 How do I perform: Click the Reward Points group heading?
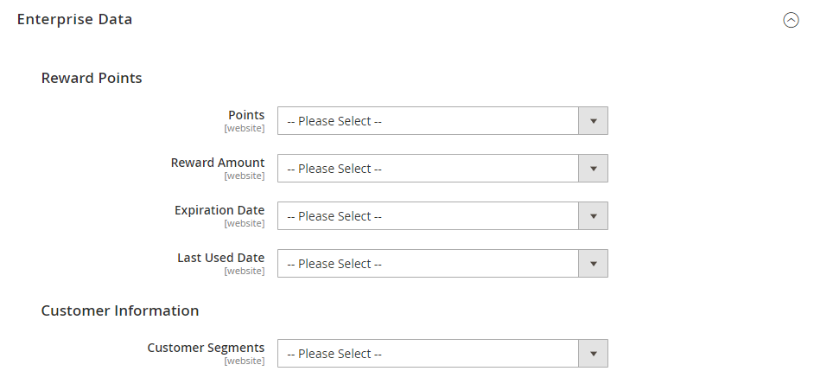tap(92, 78)
